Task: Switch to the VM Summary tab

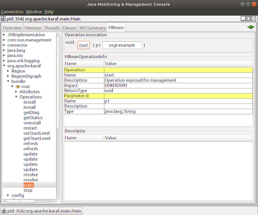Action: coord(93,28)
